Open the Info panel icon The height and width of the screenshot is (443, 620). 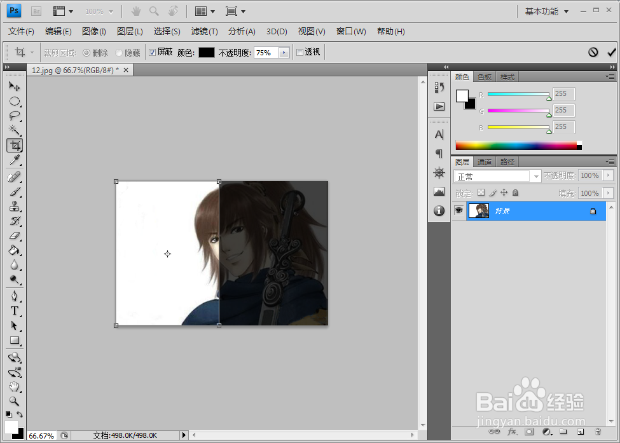[x=439, y=210]
